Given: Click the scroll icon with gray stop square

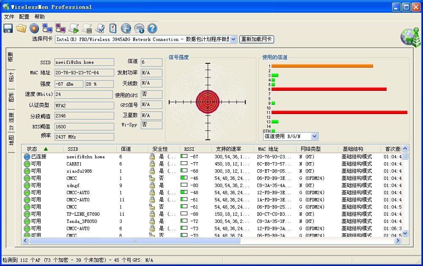Looking at the screenshot, I should [x=87, y=28].
